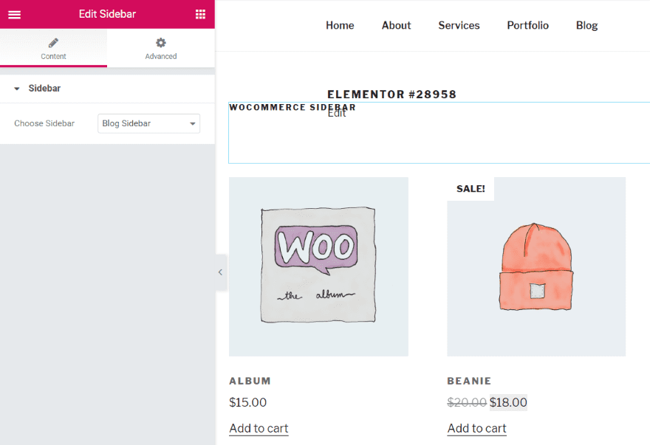Open the Choose Sidebar dropdown
This screenshot has width=650, height=445.
point(148,123)
